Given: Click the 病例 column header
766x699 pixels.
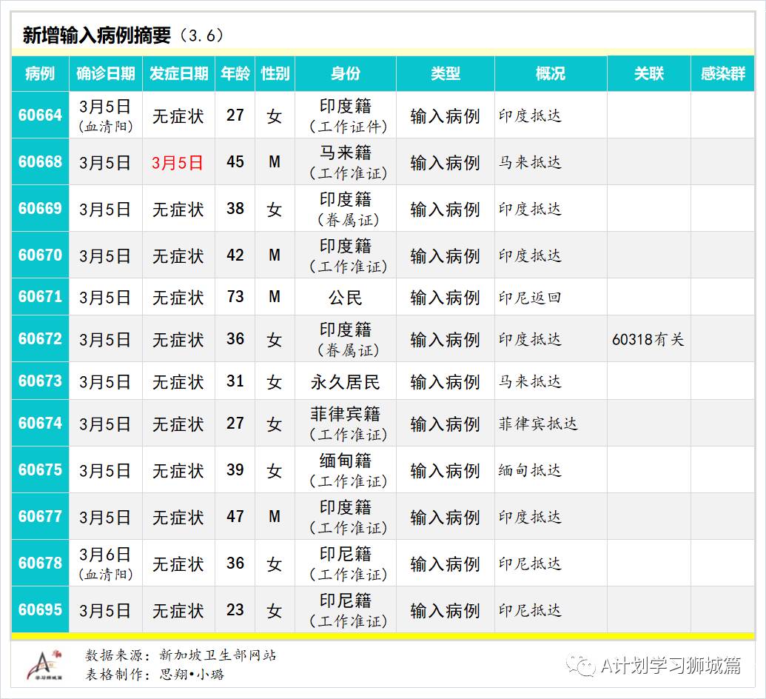Looking at the screenshot, I should click(40, 74).
